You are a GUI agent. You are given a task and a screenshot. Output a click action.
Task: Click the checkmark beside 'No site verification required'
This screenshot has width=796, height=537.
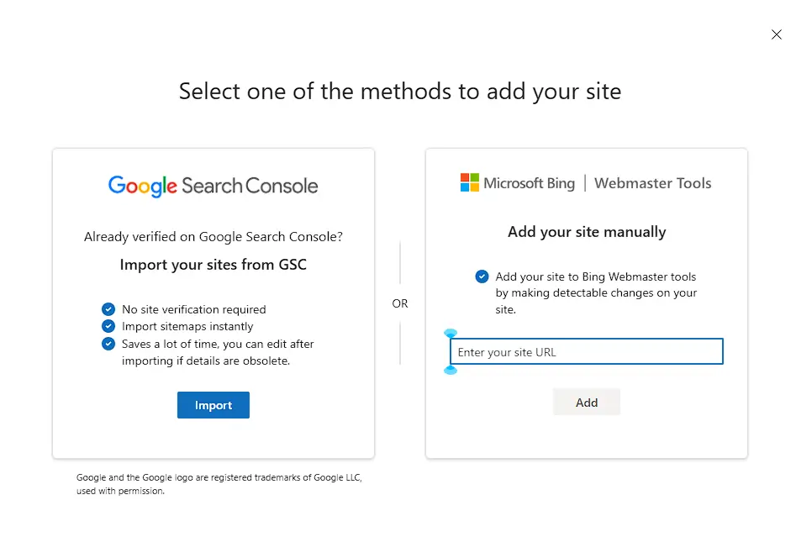(x=108, y=309)
